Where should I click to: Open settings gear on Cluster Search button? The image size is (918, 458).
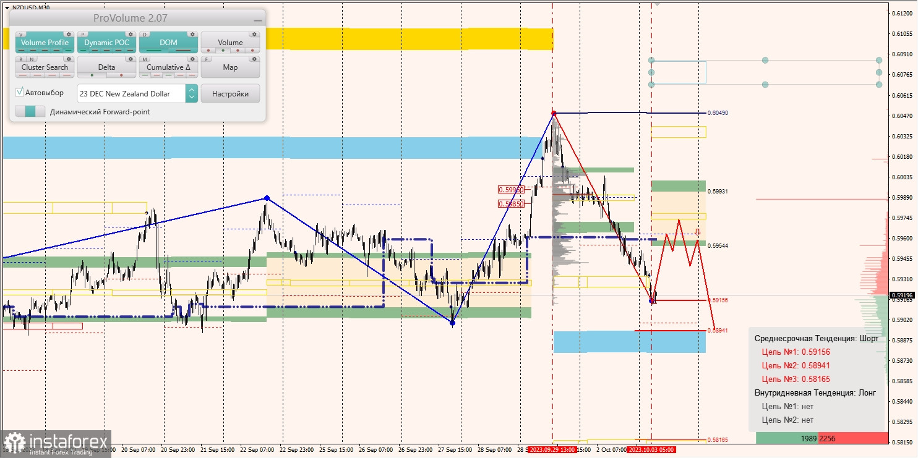(x=69, y=59)
